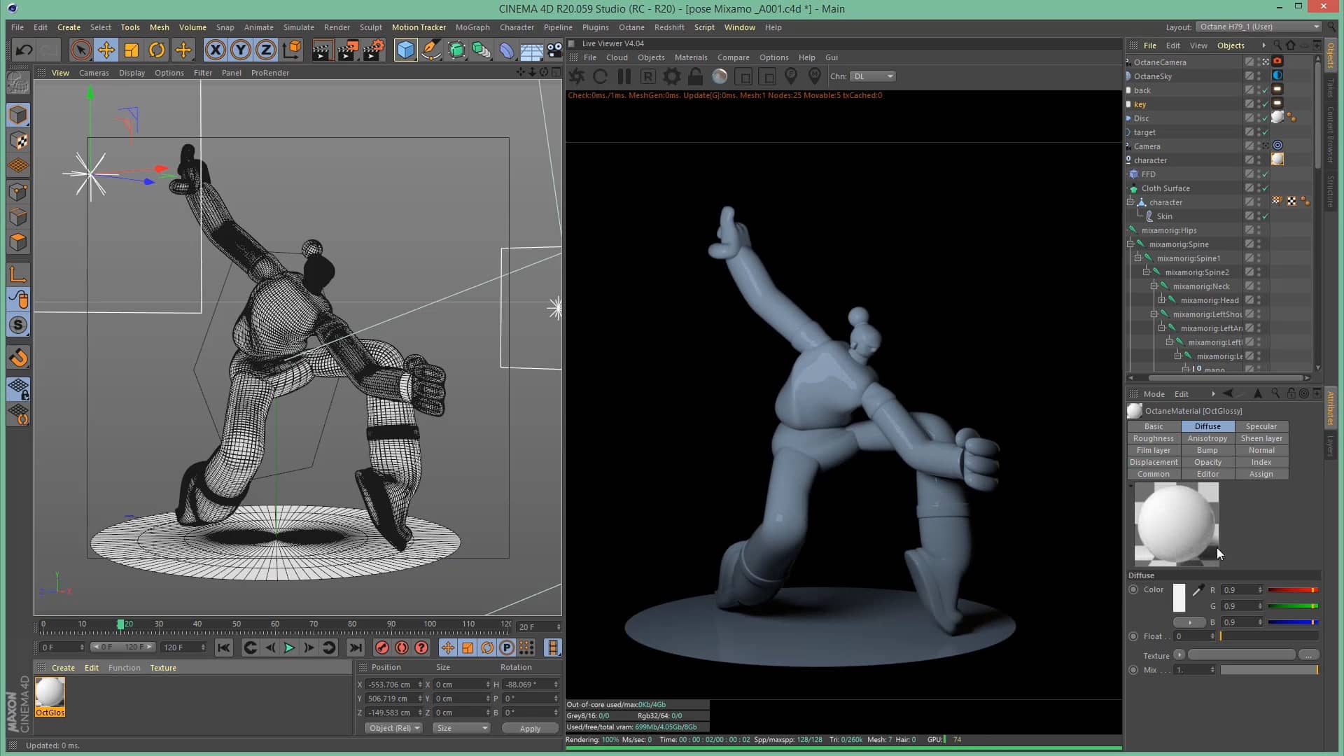Open the Chn channel dropdown in Live Viewer
Viewport: 1344px width, 756px height.
pos(872,77)
